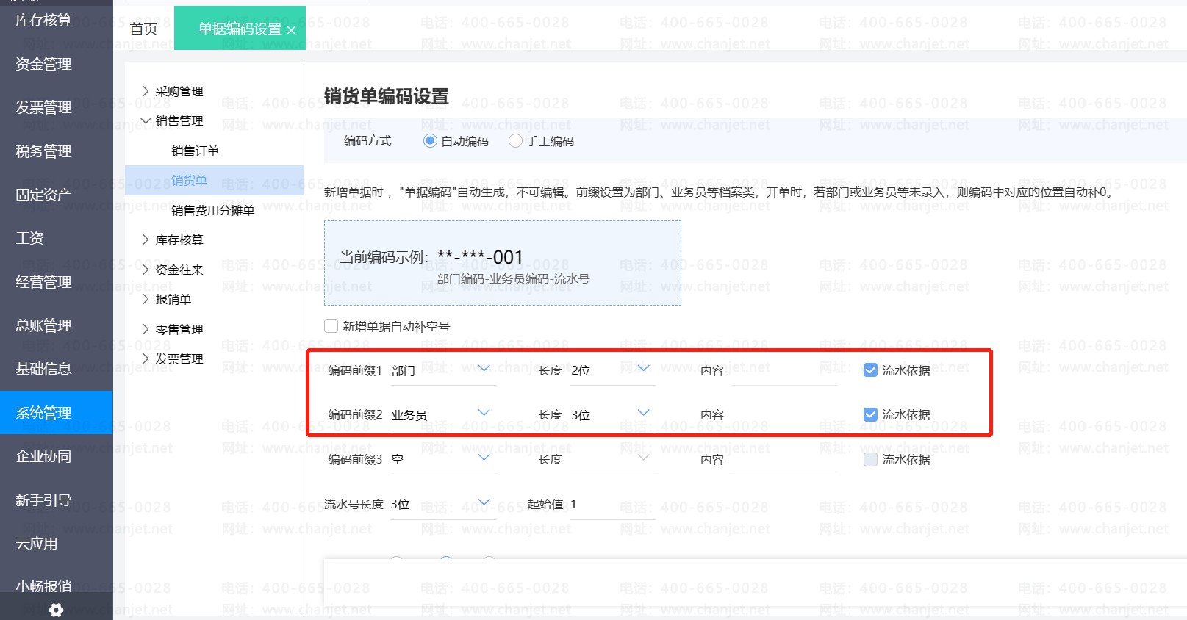Switch to the 首页 tab
Viewport: 1187px width, 620px height.
(143, 29)
